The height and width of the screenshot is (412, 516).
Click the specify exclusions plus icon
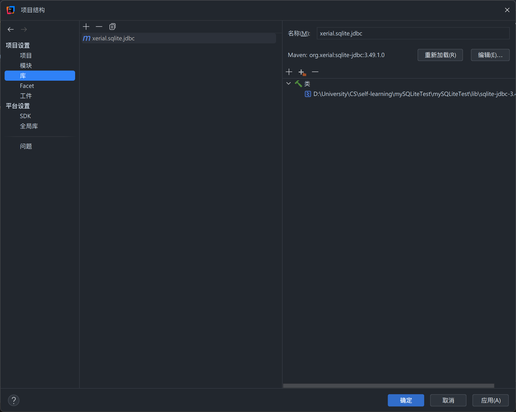(x=302, y=72)
